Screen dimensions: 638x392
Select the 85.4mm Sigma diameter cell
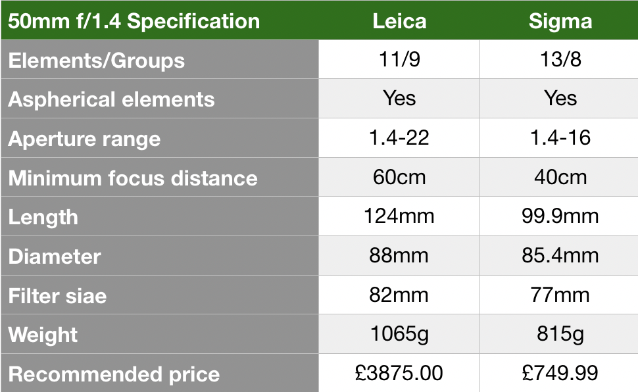point(559,256)
